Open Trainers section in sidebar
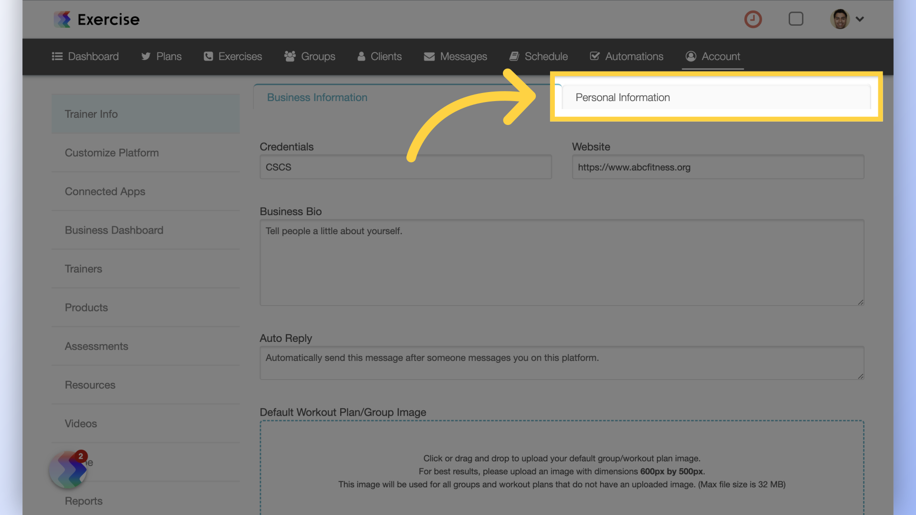 [146, 268]
